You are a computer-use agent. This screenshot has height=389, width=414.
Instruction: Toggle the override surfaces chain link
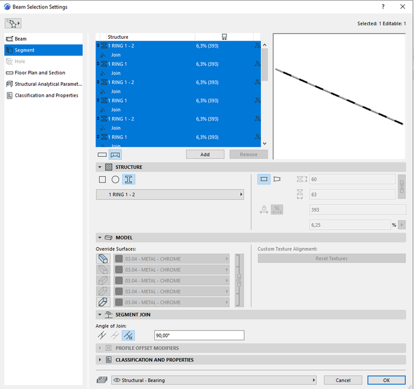[239, 281]
